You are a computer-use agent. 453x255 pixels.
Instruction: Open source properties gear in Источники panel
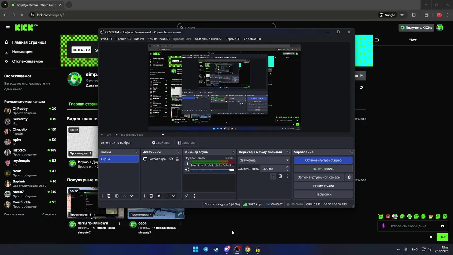tap(159, 196)
